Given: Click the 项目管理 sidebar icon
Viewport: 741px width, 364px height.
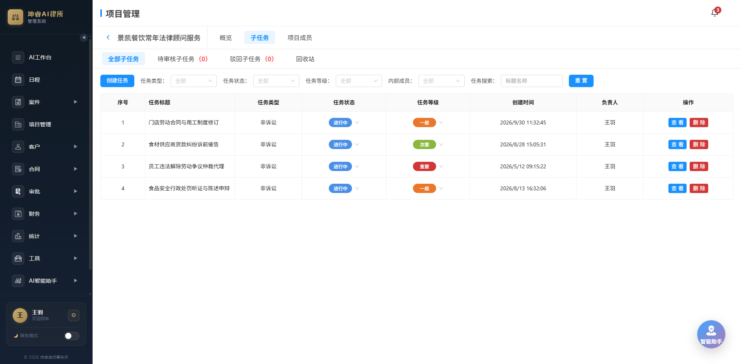Looking at the screenshot, I should [x=18, y=124].
